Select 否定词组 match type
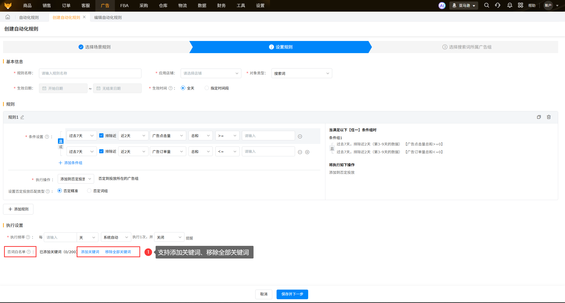 coord(89,191)
